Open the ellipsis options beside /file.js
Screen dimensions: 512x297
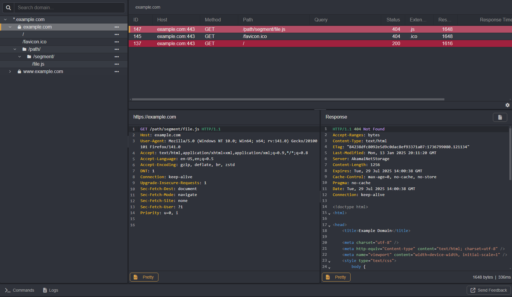tap(116, 64)
